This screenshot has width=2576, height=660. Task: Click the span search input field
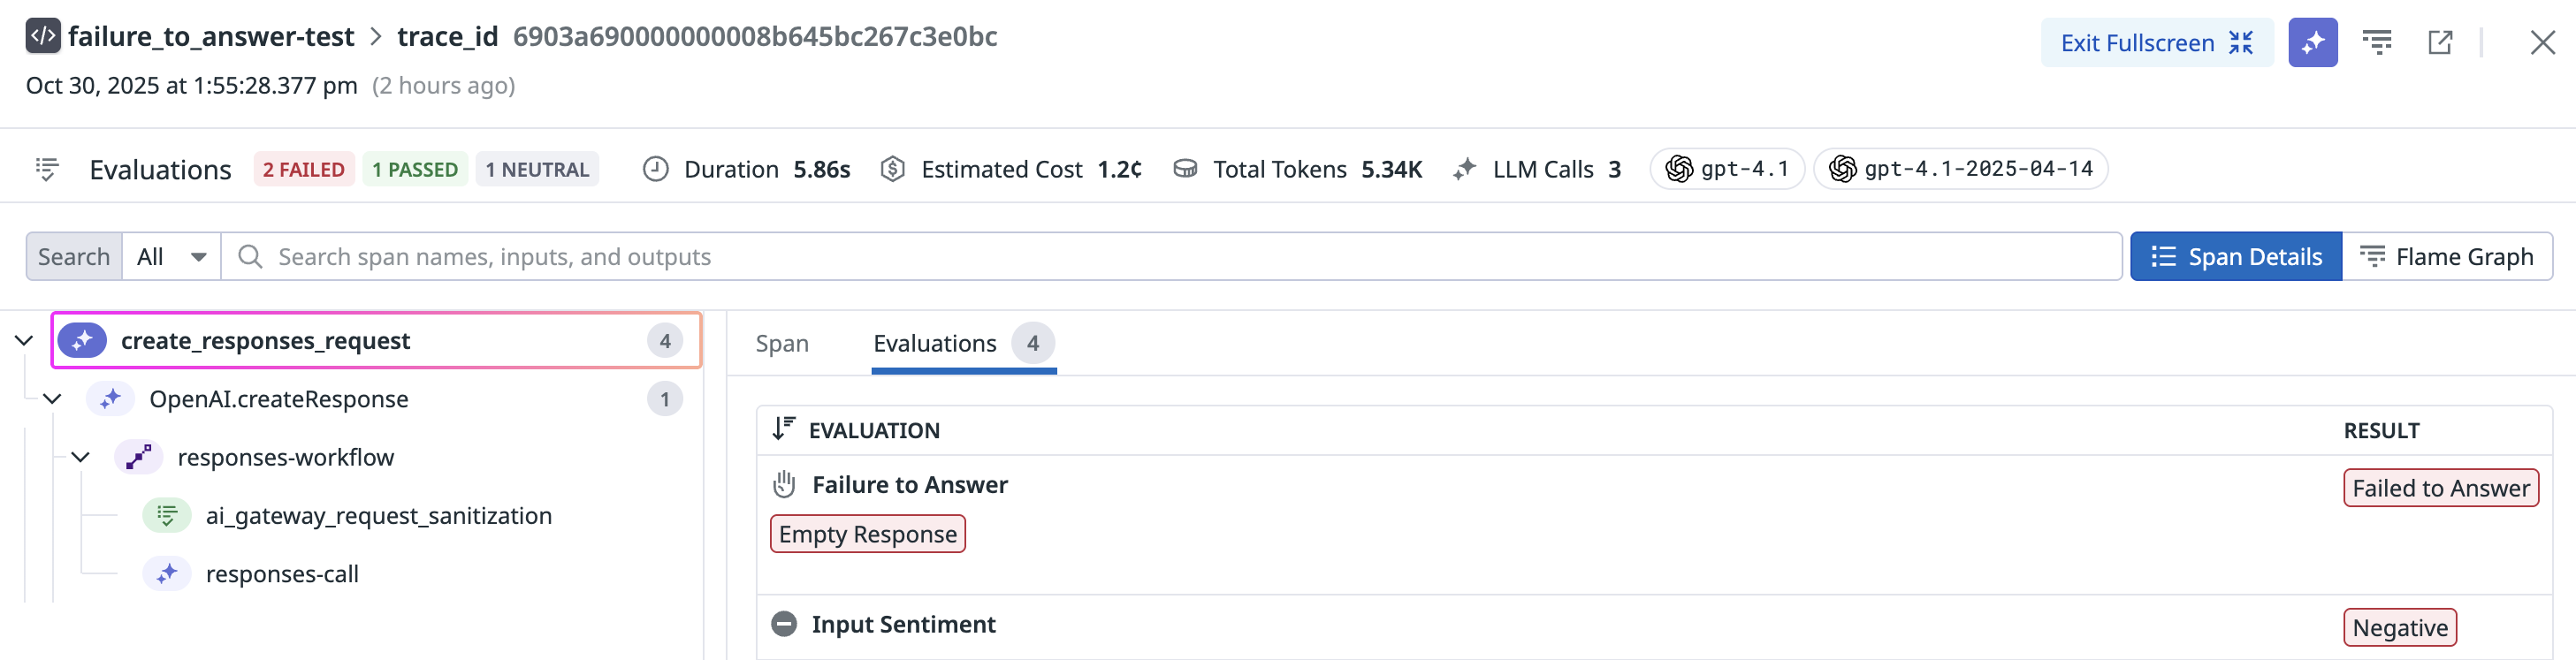1170,257
